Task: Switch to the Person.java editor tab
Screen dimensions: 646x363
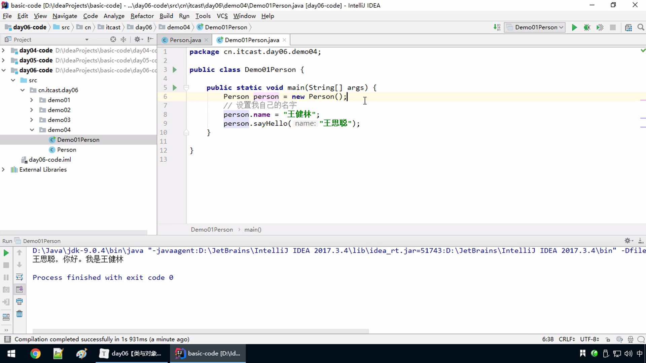Action: click(185, 40)
